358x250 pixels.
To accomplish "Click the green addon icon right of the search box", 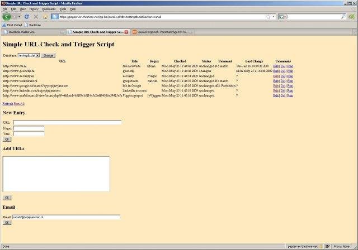I will [x=352, y=17].
